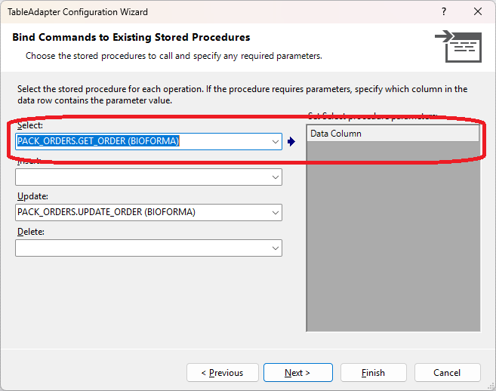Close the TableAdapter Configuration Wizard window
Viewport: 496px width, 391px height.
[478, 12]
